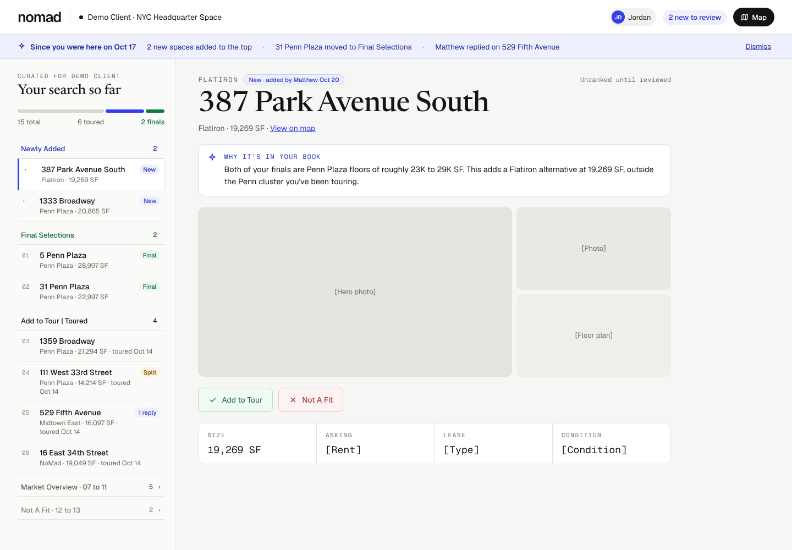This screenshot has width=792, height=550.
Task: Click the checkmark icon on Add to Tour
Action: click(213, 400)
